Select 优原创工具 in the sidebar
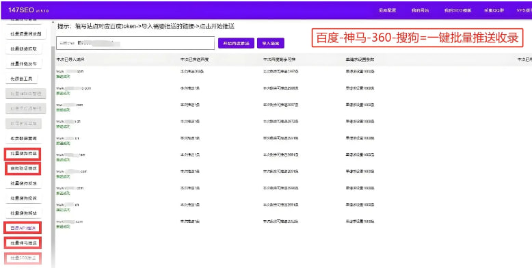 (21, 79)
